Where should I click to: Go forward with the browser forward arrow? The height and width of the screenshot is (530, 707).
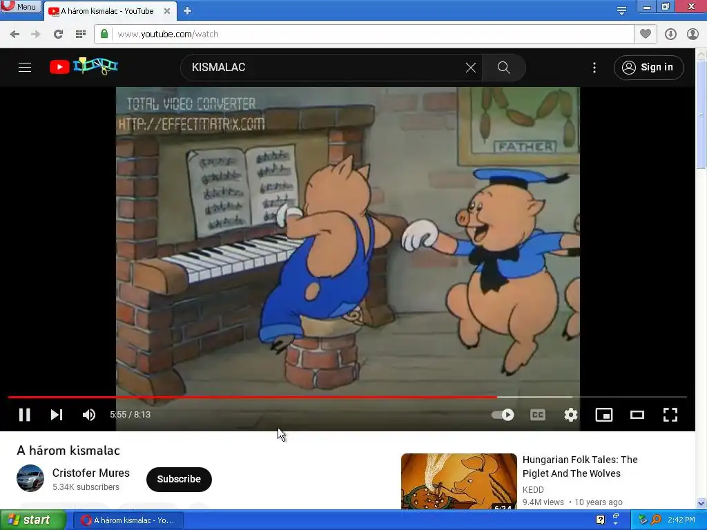(x=36, y=35)
